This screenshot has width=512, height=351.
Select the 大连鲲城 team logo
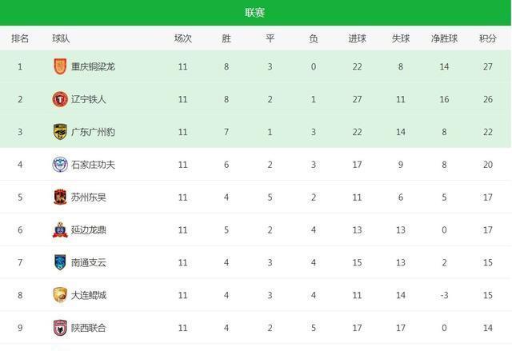[60, 295]
